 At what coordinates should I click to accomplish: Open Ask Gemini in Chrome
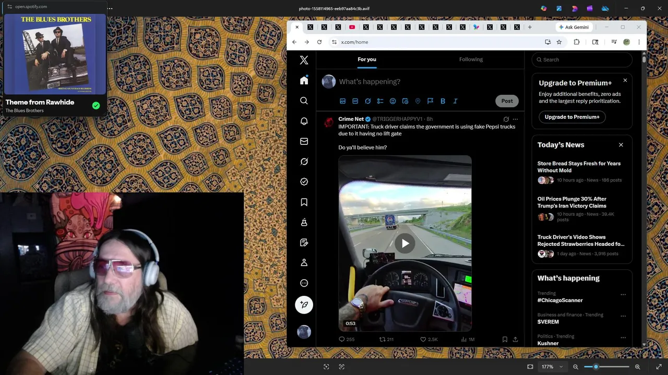573,27
